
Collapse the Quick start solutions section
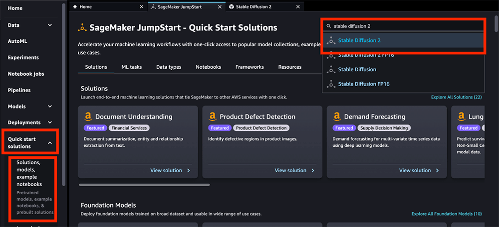tap(49, 143)
